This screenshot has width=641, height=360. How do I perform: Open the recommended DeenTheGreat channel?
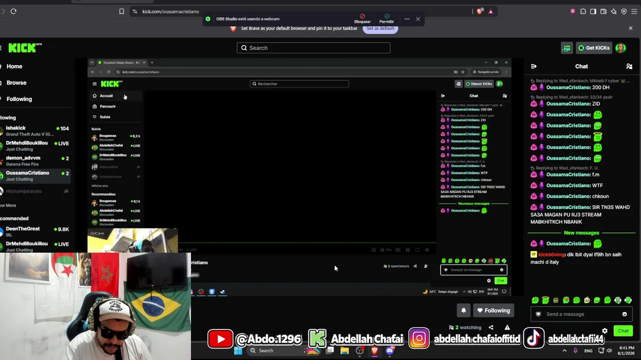click(35, 231)
